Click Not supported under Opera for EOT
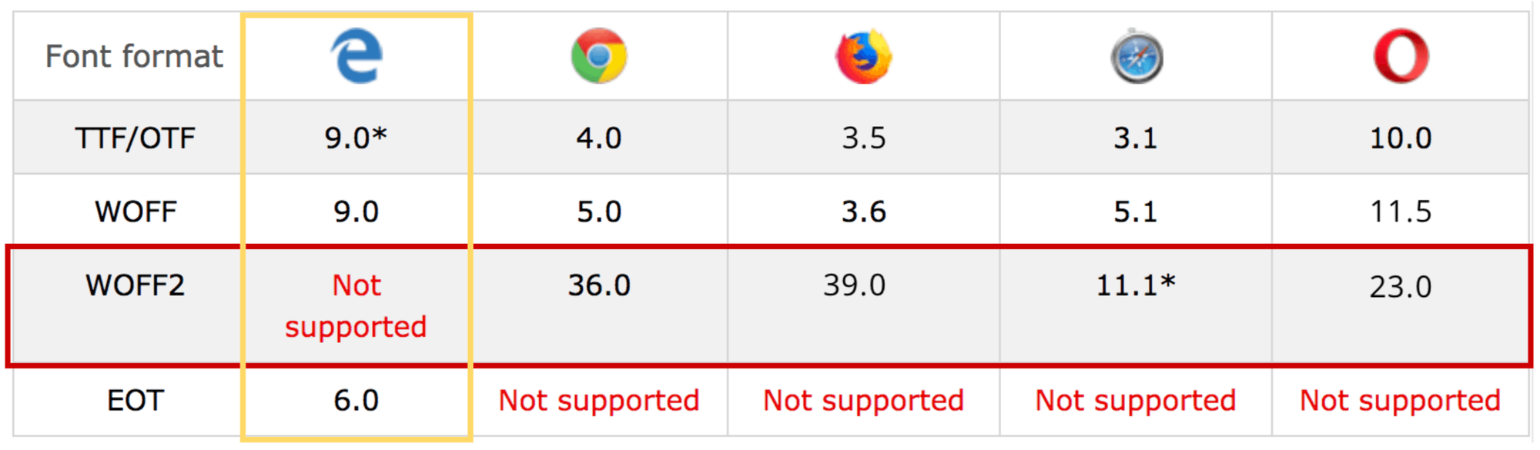This screenshot has width=1540, height=450. coord(1401,401)
